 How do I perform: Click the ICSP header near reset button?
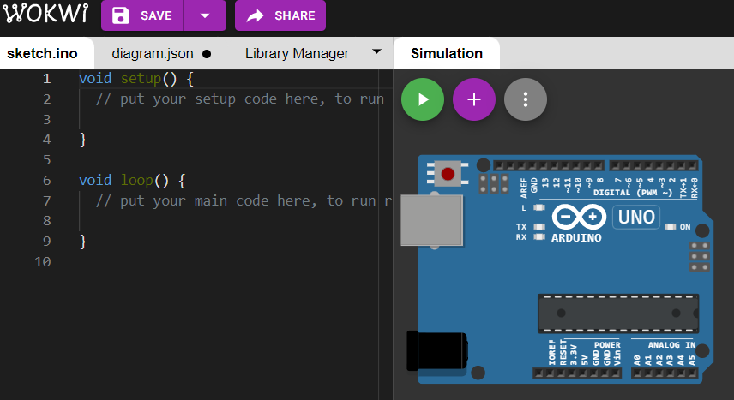point(494,184)
